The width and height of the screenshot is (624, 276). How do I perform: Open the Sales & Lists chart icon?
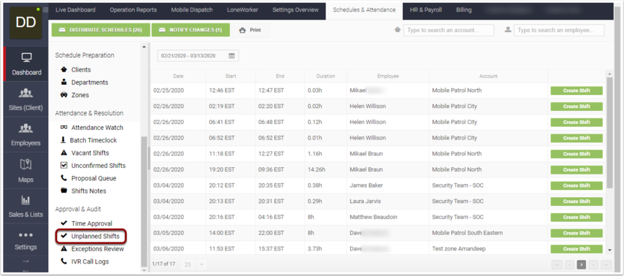click(26, 200)
